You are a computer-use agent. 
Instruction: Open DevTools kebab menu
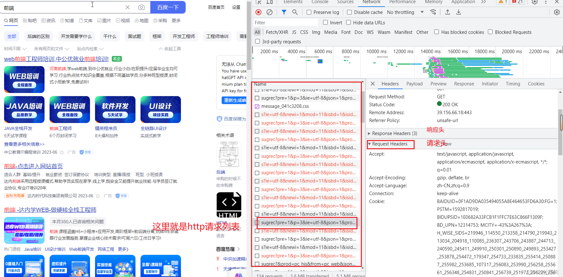[x=546, y=2]
